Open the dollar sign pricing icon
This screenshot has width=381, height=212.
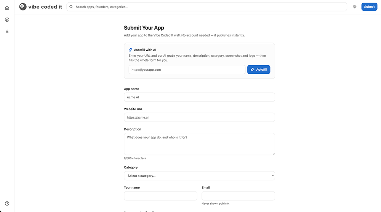[x=7, y=31]
